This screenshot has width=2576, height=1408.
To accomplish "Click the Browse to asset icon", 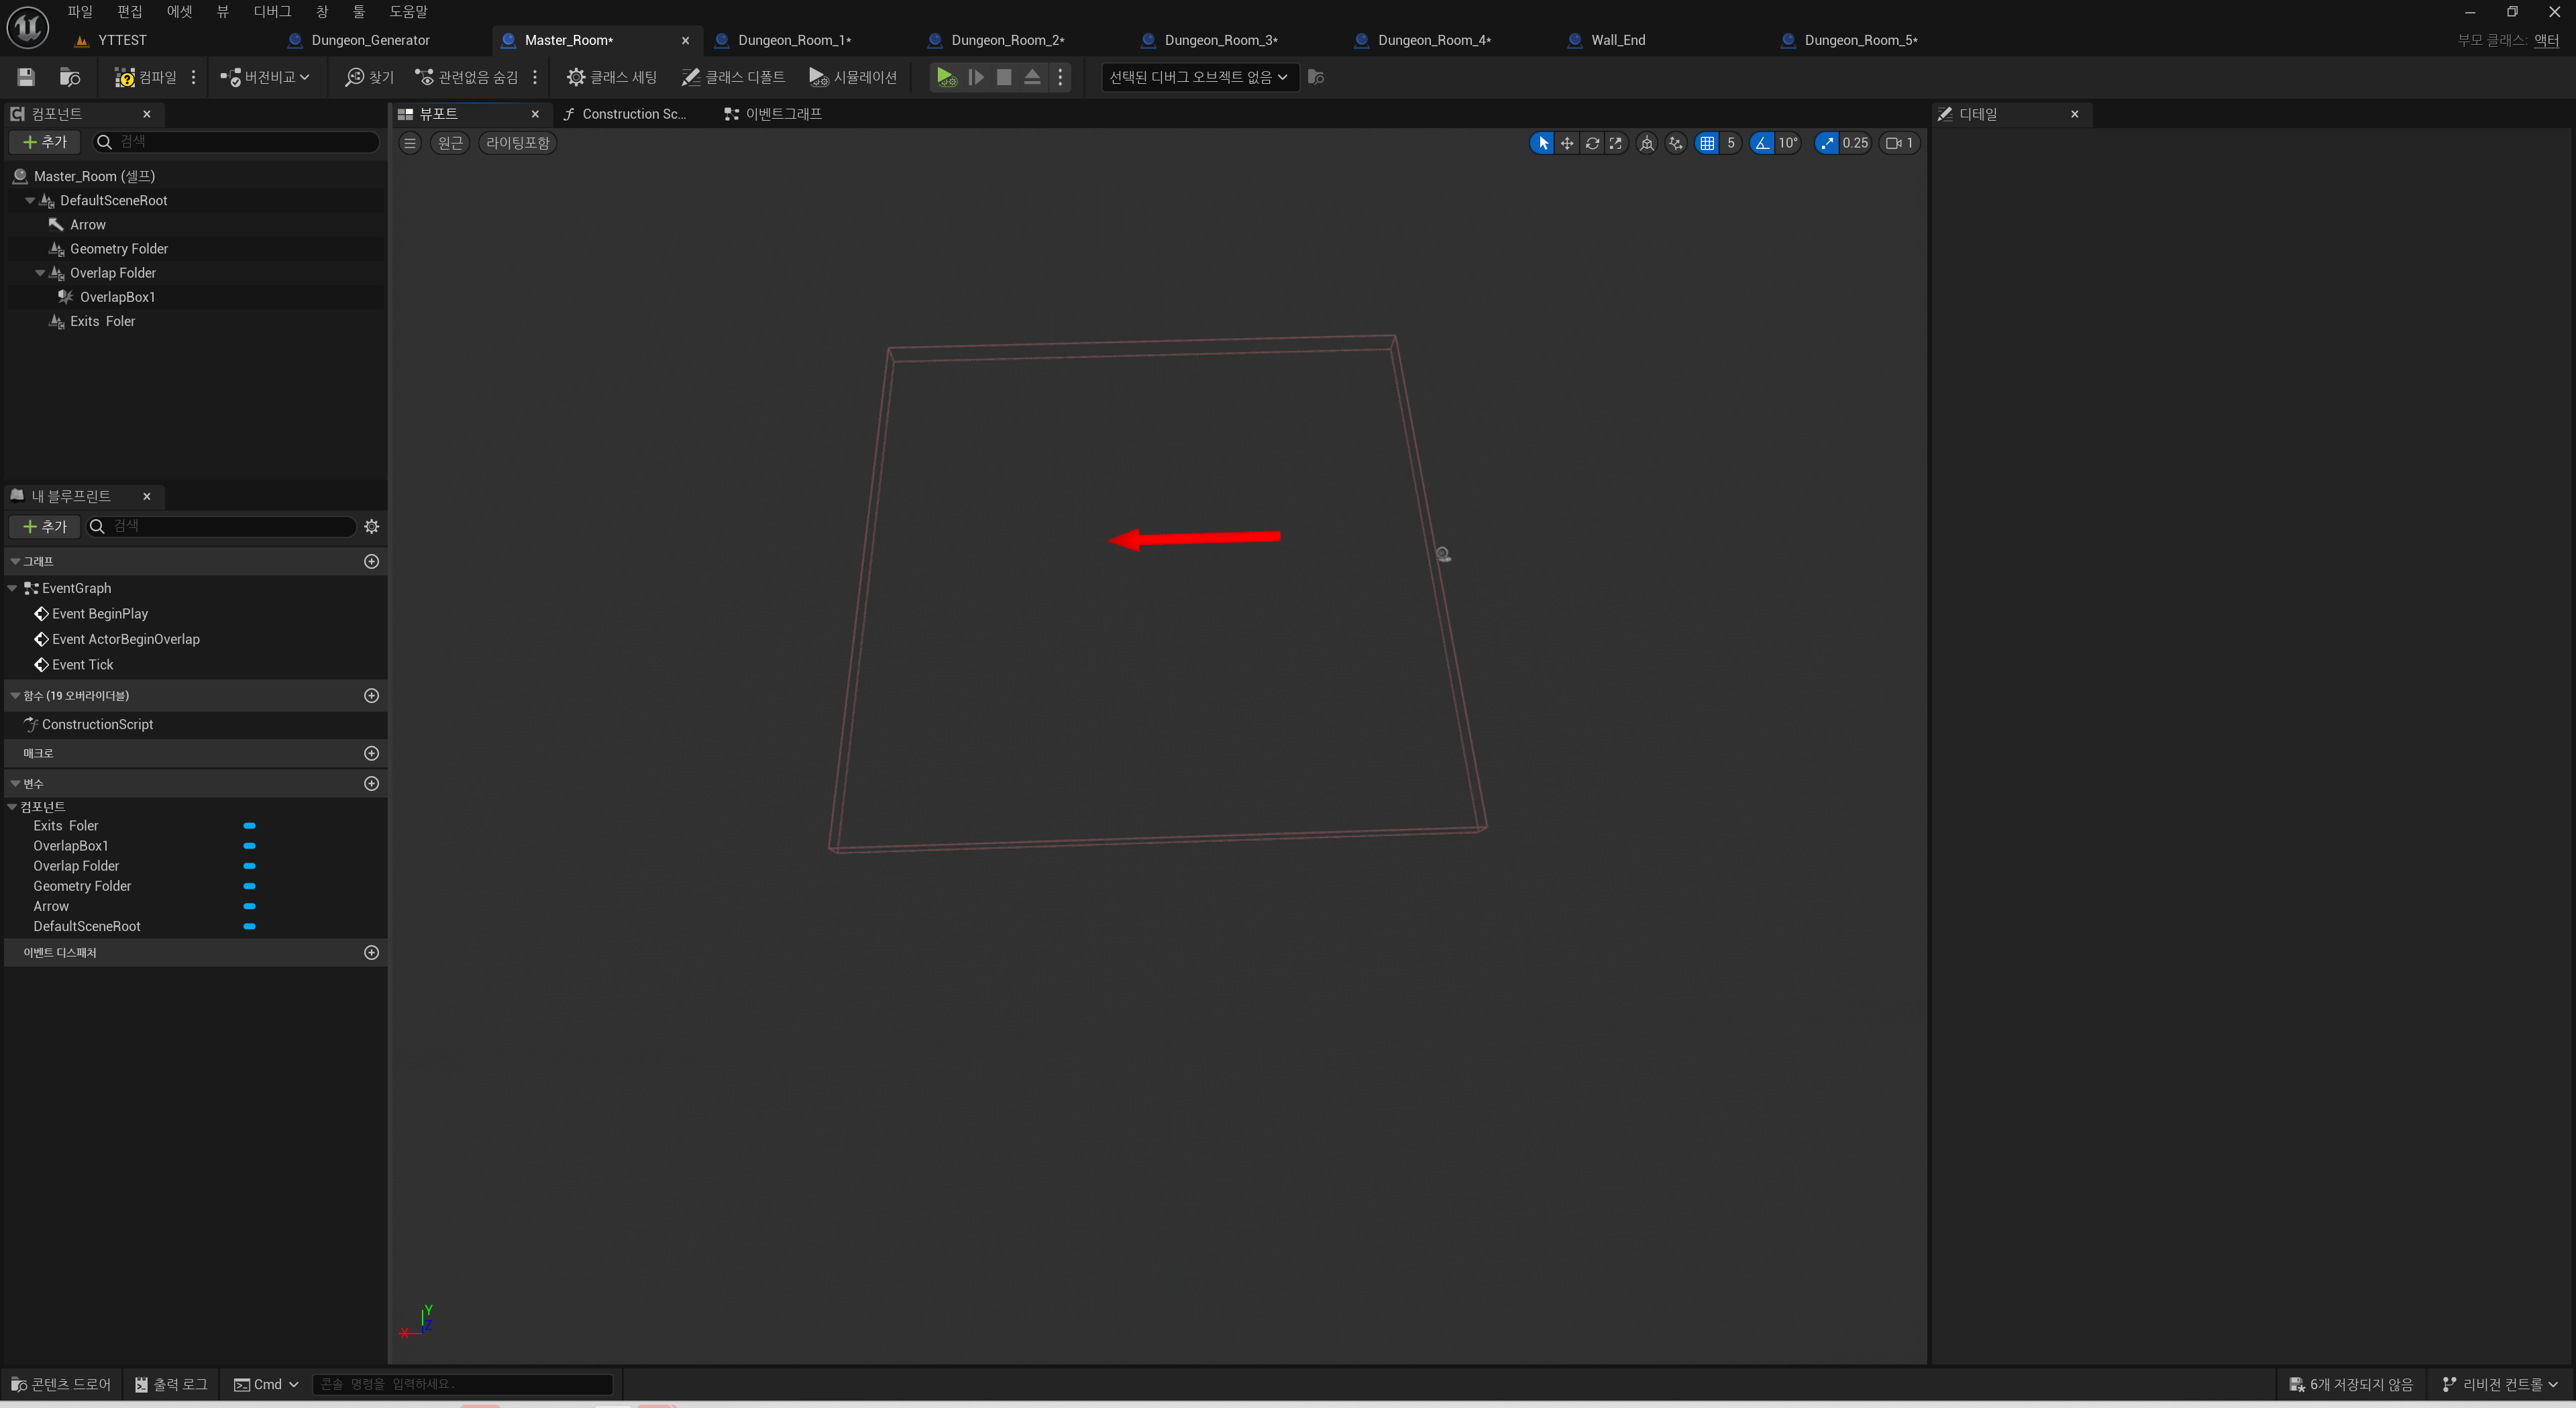I will [70, 77].
